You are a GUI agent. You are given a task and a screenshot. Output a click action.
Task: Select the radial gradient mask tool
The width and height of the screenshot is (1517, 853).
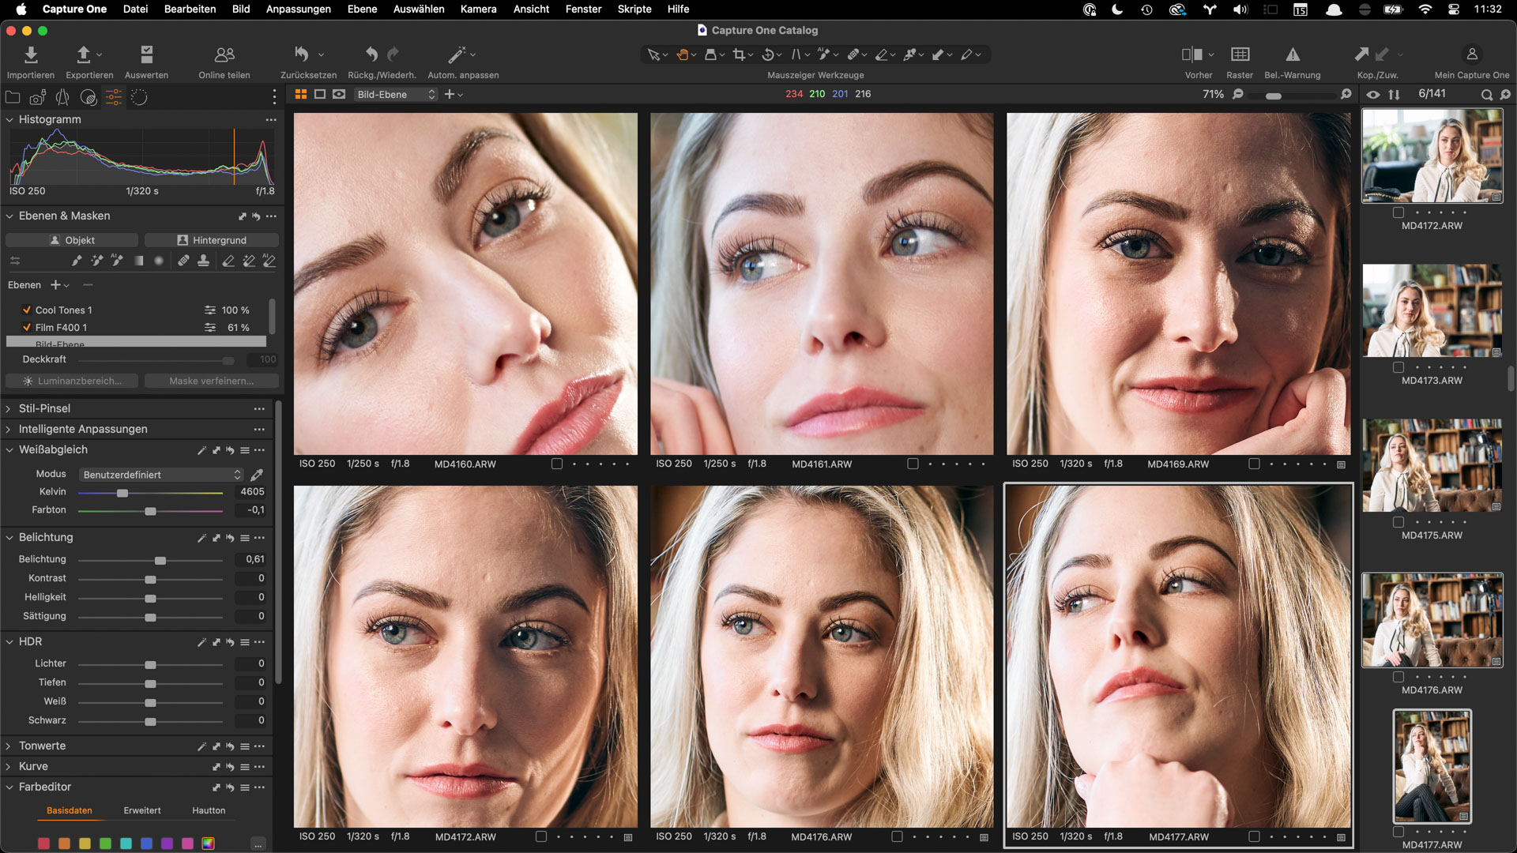[x=159, y=261]
